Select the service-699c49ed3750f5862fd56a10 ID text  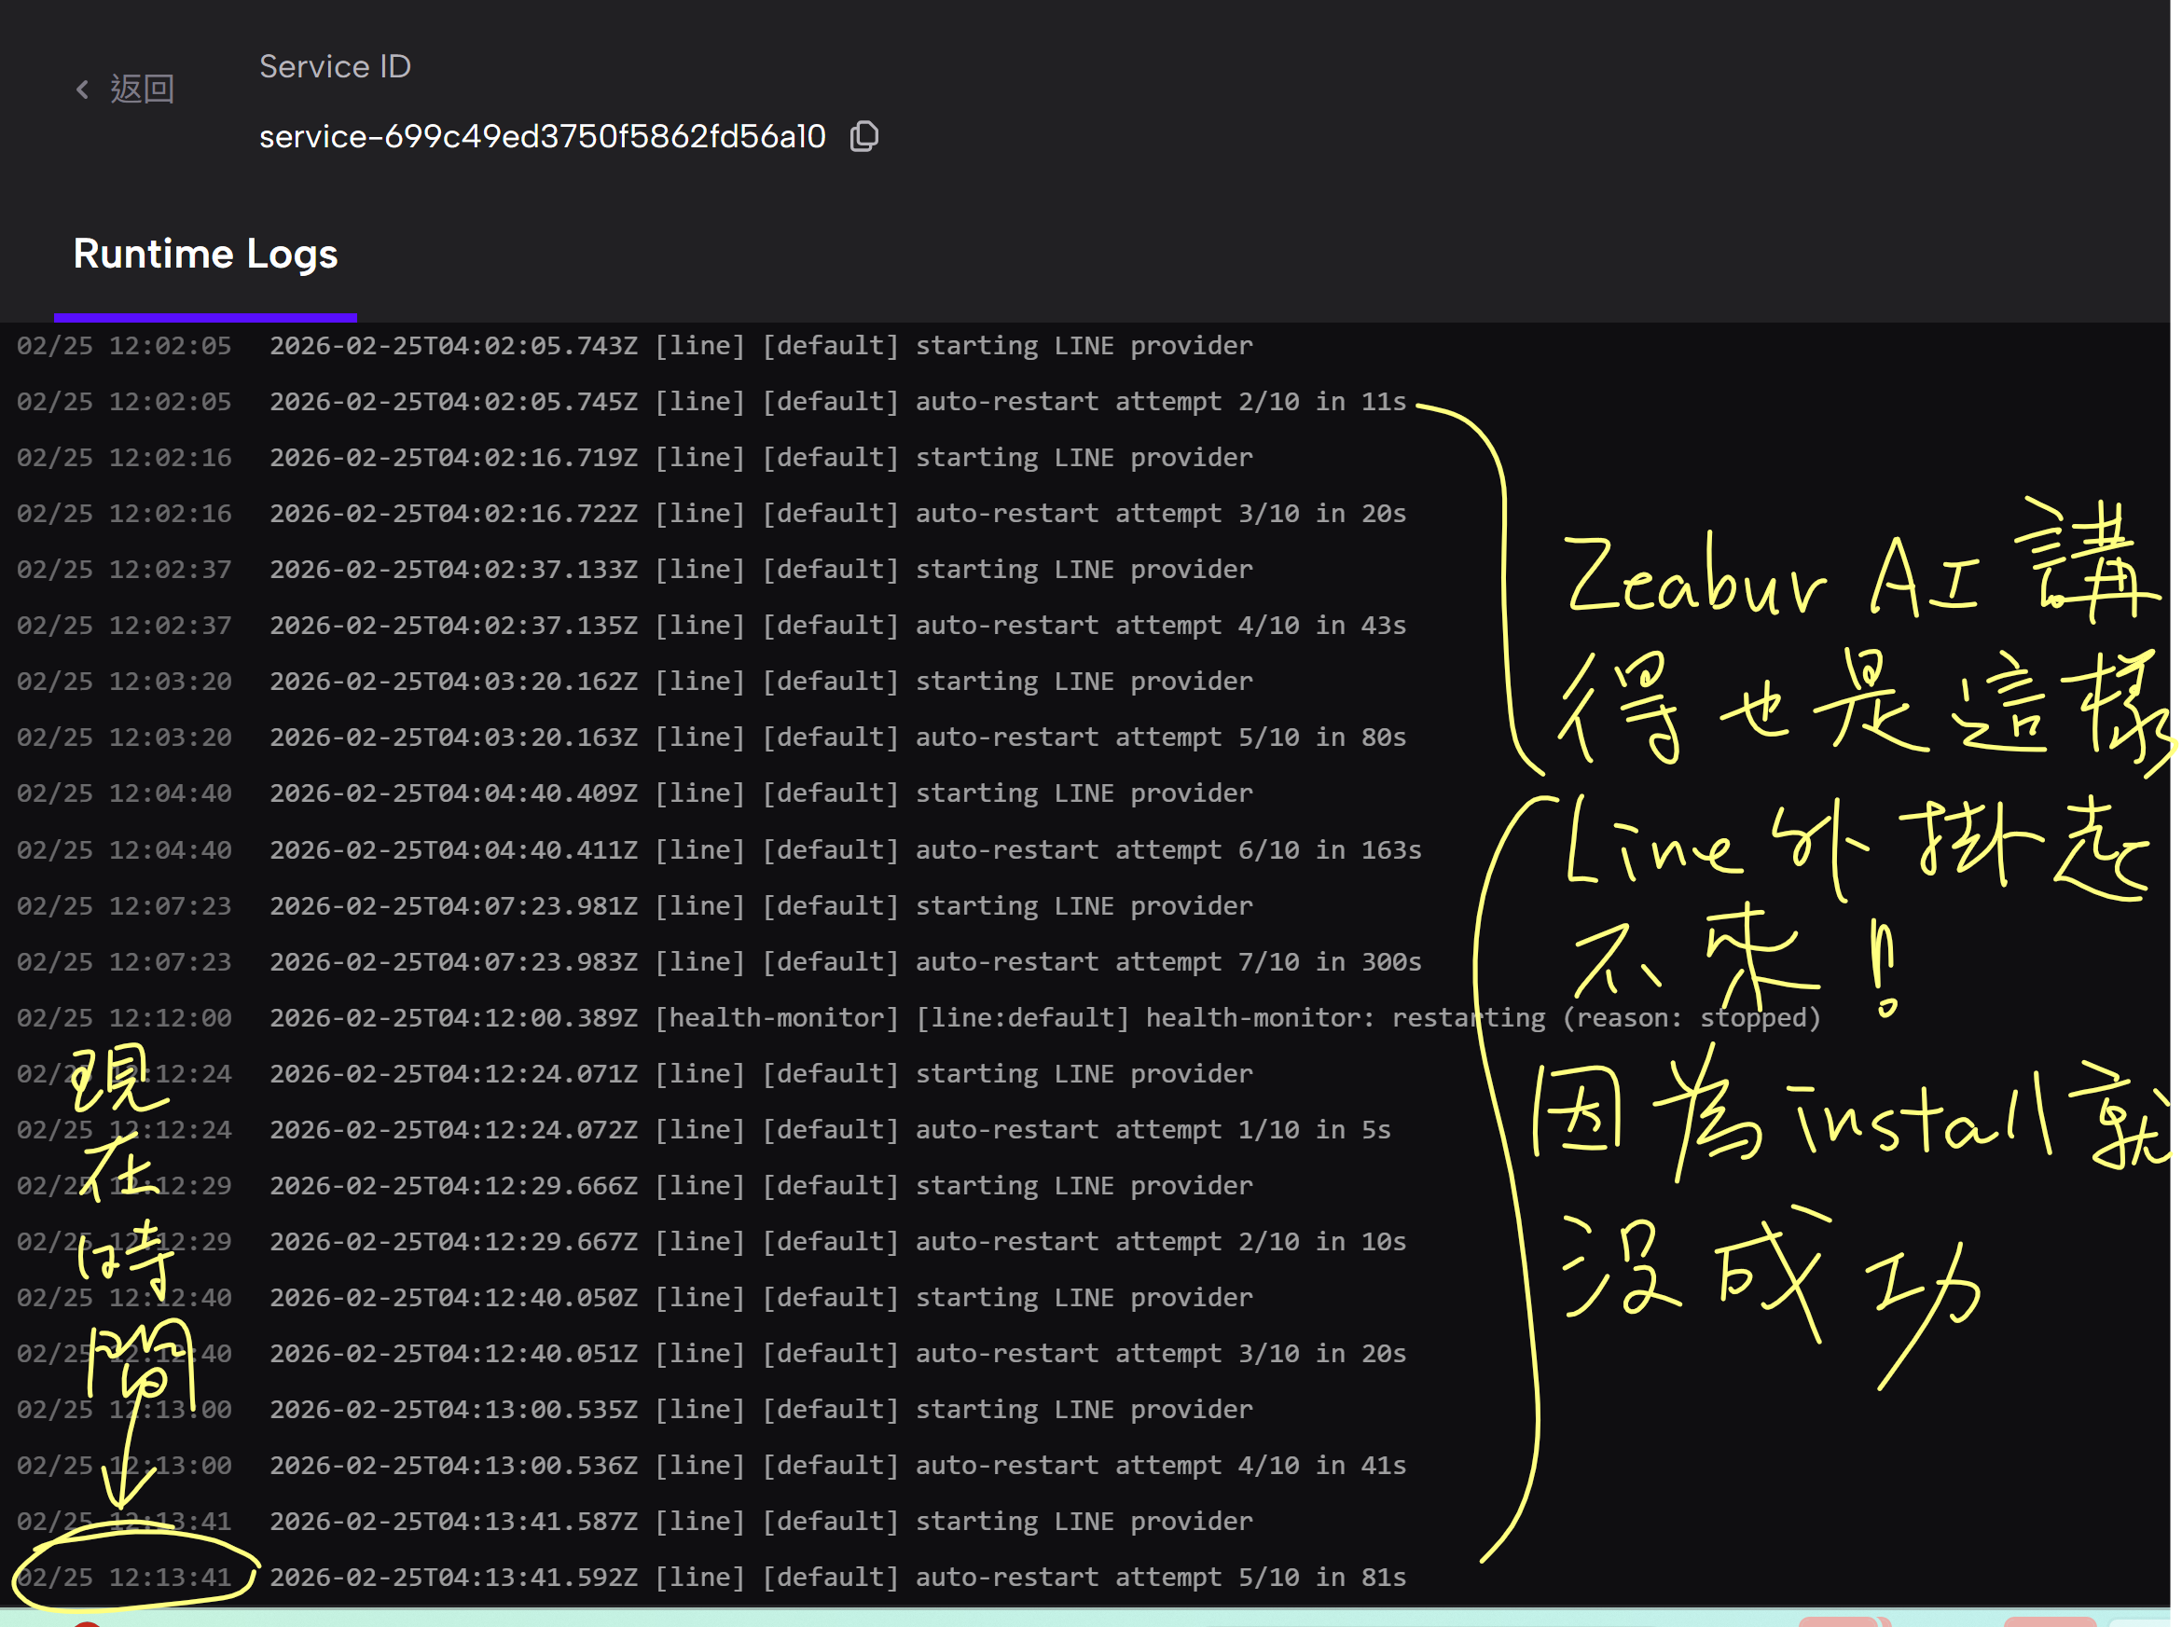click(543, 137)
